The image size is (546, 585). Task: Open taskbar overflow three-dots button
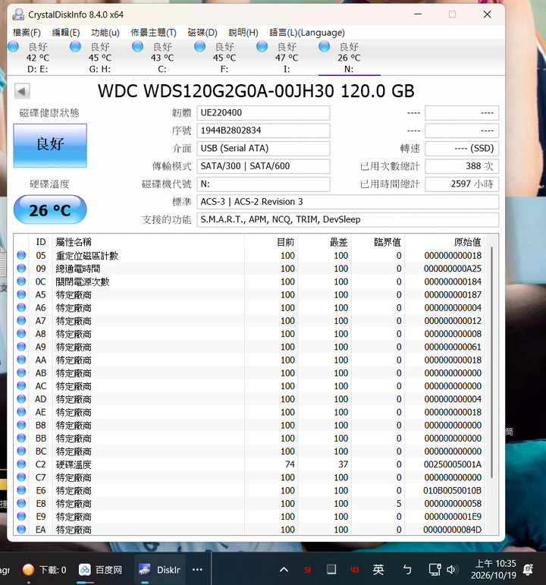[x=197, y=570]
